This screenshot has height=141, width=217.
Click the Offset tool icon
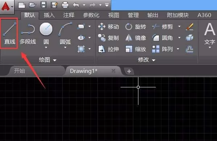tap(189, 49)
